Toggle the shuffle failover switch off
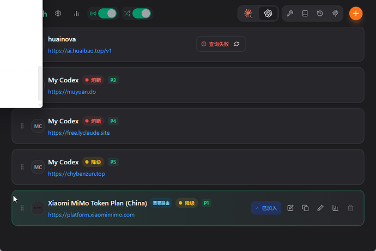Screen dimensions: 376x251 (142, 14)
